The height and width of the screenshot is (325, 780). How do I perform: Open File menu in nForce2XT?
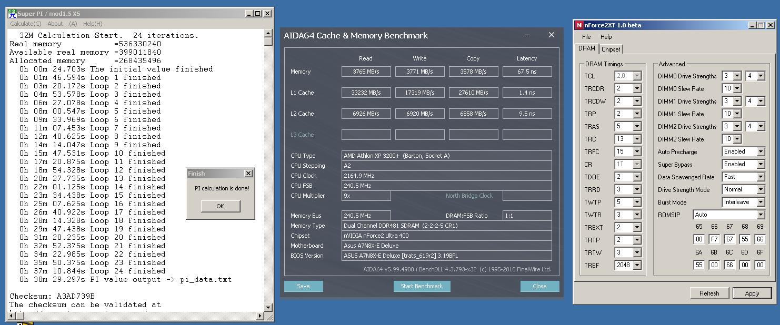coord(586,37)
